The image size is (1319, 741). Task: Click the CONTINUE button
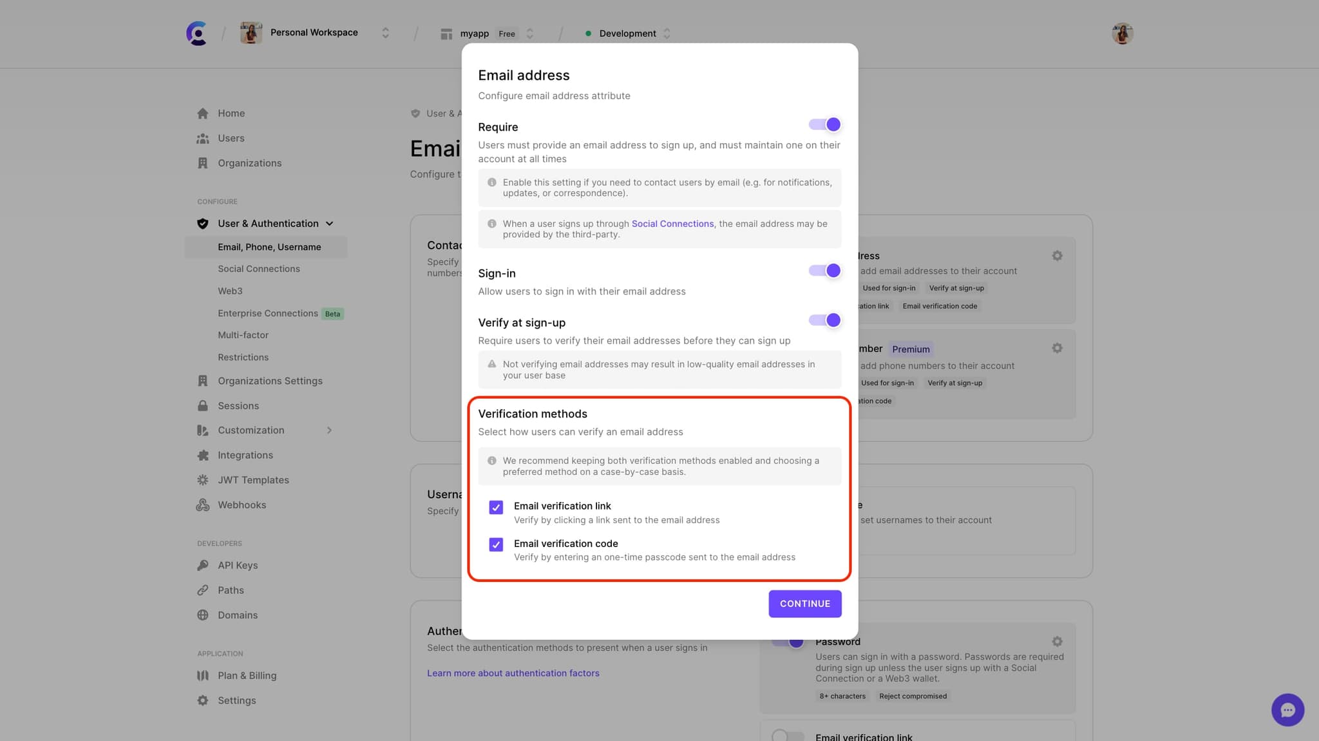point(804,603)
